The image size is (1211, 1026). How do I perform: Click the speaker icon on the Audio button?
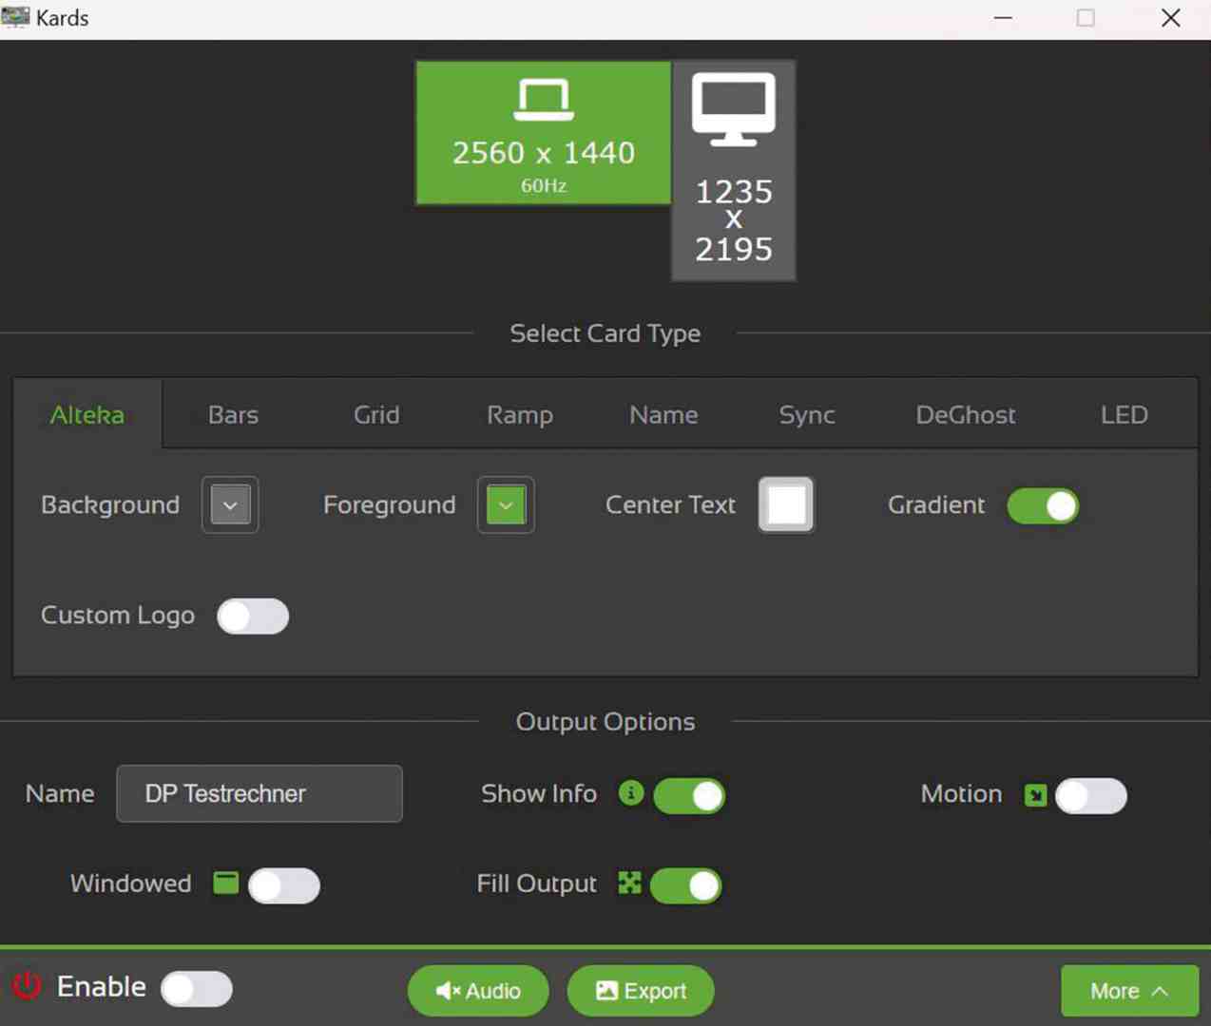446,990
